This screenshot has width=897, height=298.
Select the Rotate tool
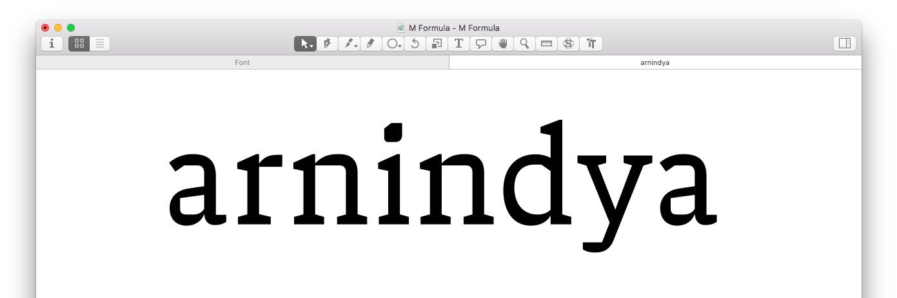(415, 44)
